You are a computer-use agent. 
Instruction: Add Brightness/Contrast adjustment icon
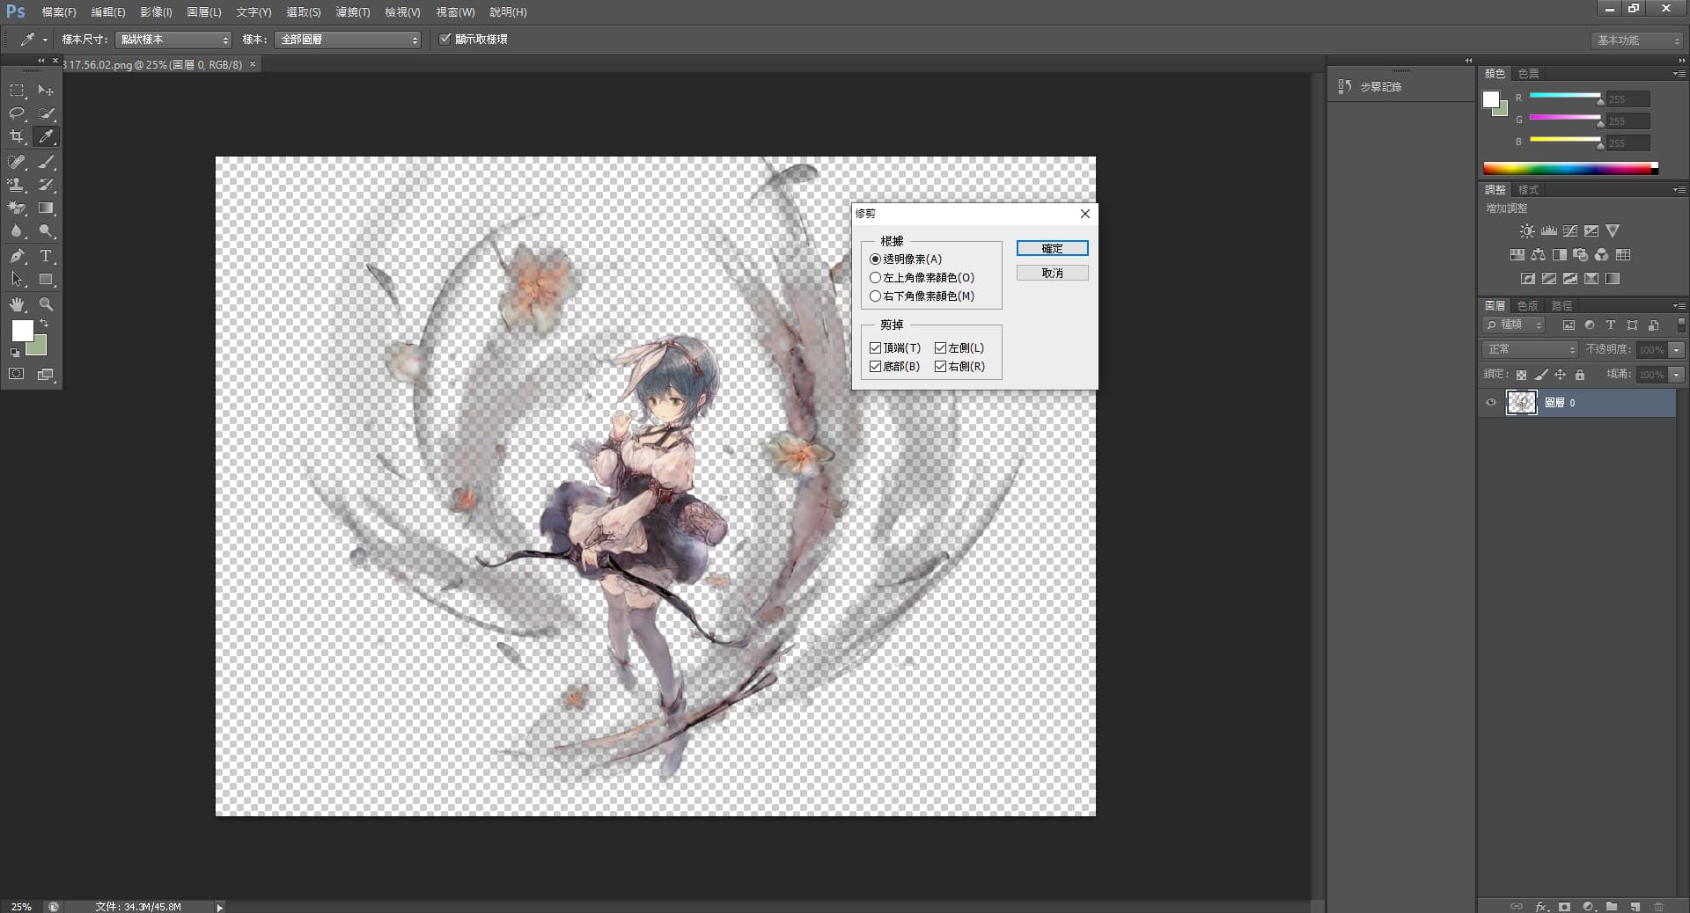point(1527,231)
